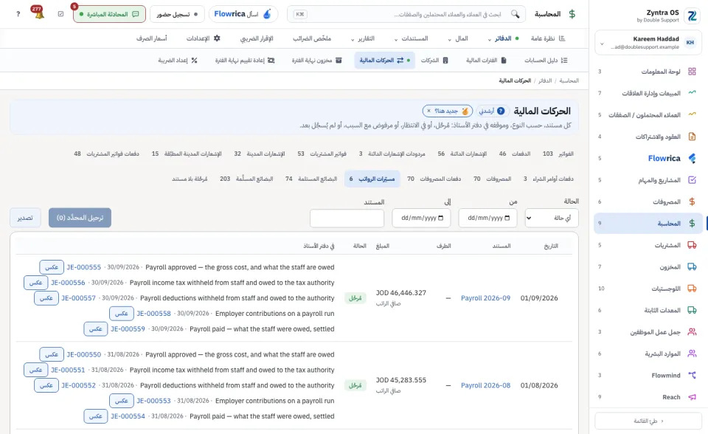Open the purchases (المشتريات) truck icon
The width and height of the screenshot is (708, 434).
[692, 245]
